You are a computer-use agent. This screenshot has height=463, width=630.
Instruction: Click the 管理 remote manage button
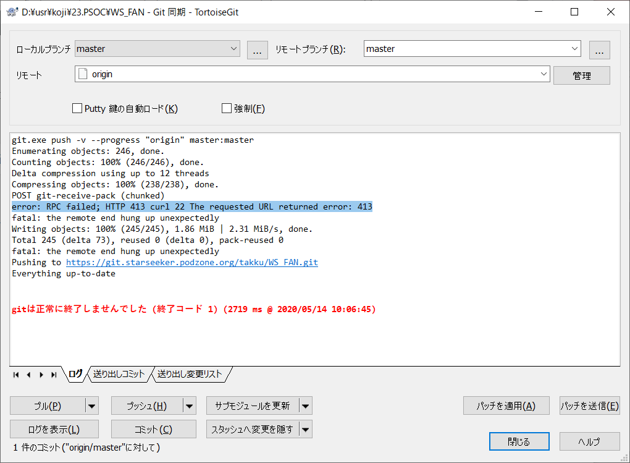[x=581, y=75]
